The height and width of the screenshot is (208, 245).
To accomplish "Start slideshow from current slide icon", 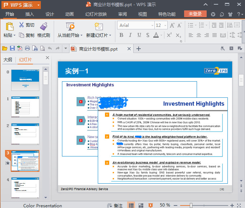I will (x=70, y=26).
